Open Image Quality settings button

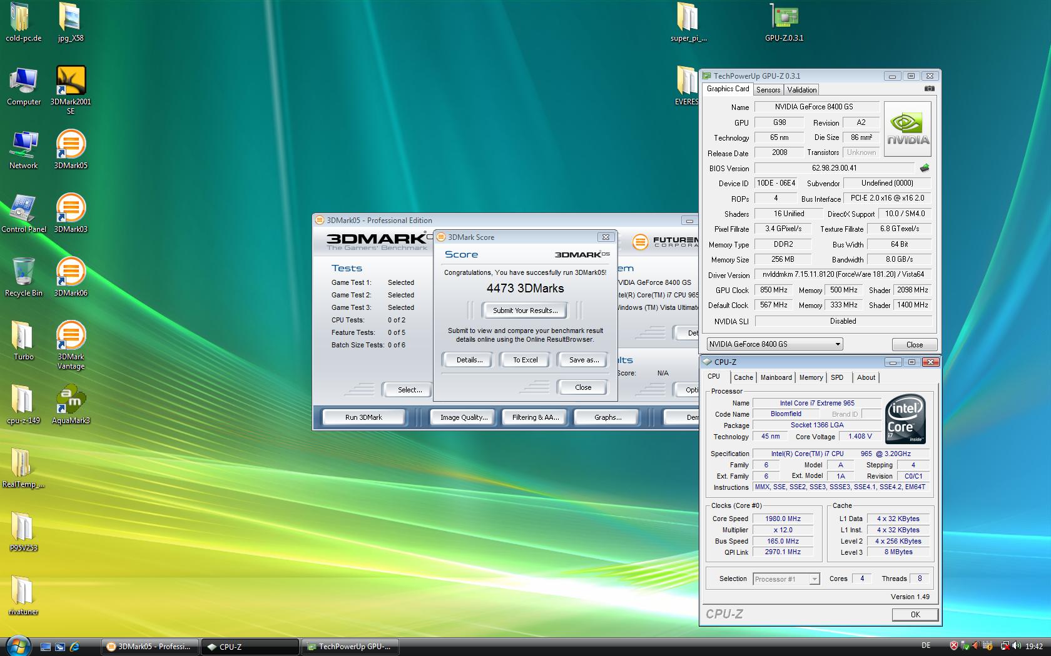tap(464, 417)
